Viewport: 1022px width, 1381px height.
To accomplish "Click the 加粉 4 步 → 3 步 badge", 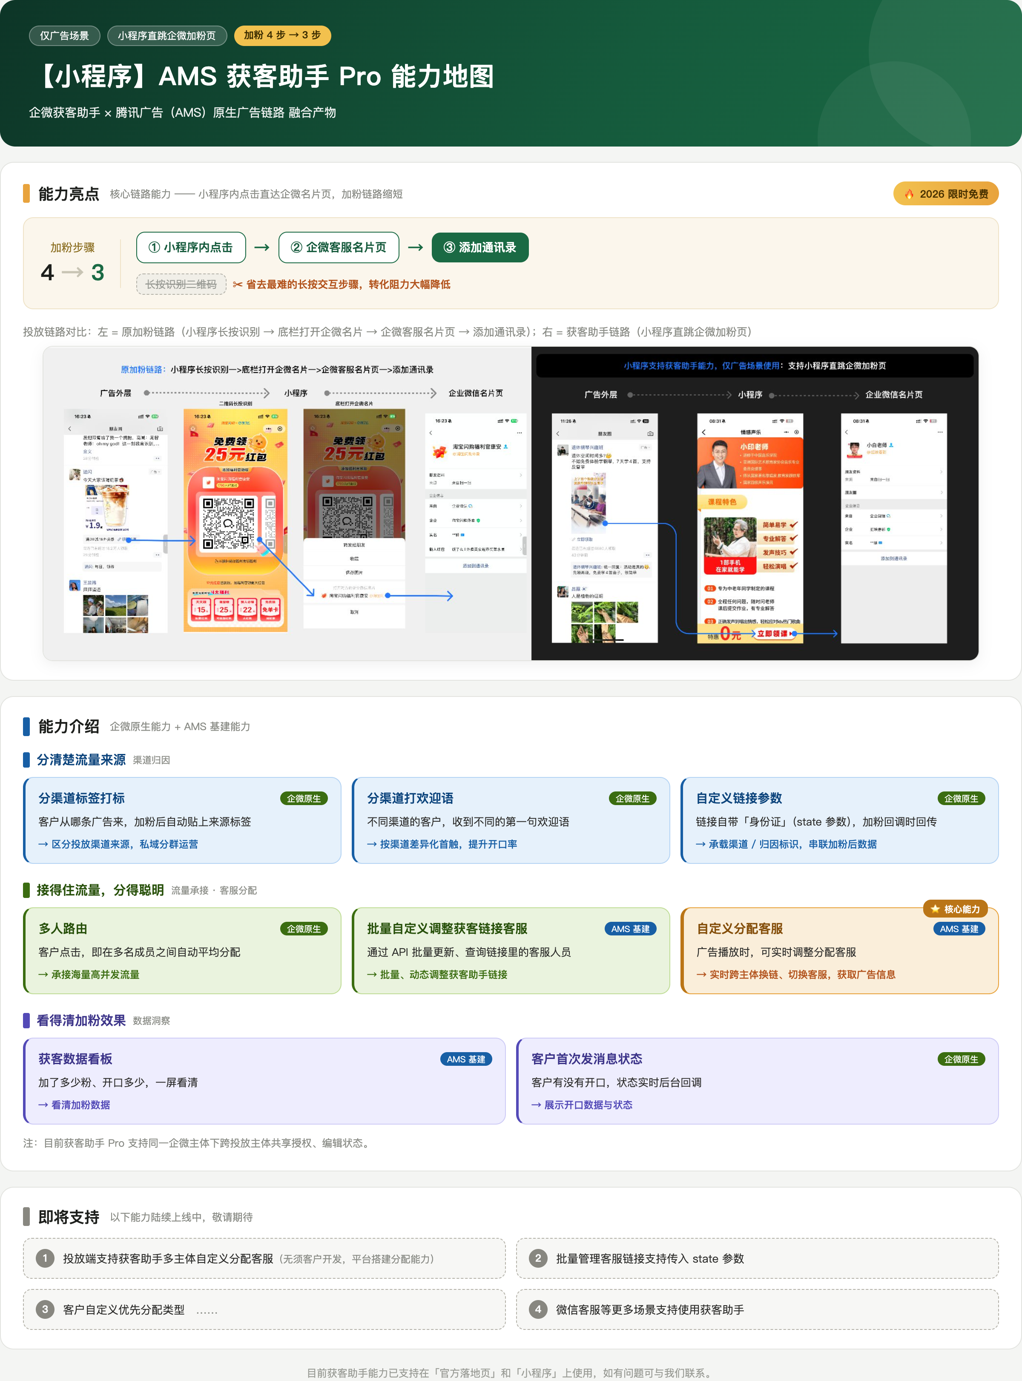I will click(x=282, y=35).
